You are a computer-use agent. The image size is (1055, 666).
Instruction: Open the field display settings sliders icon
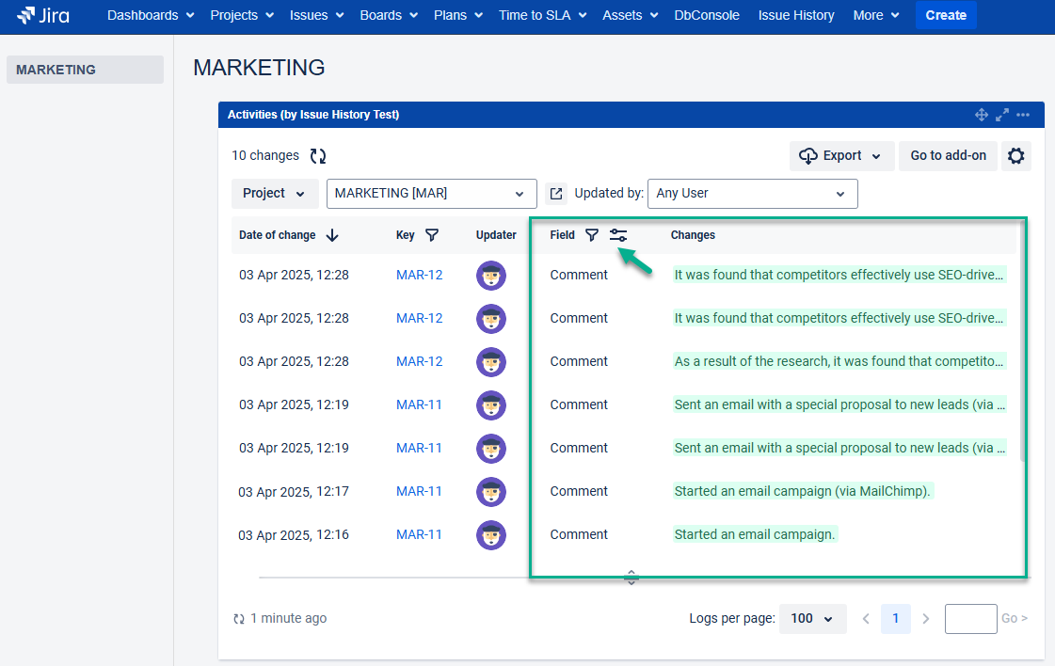(618, 235)
